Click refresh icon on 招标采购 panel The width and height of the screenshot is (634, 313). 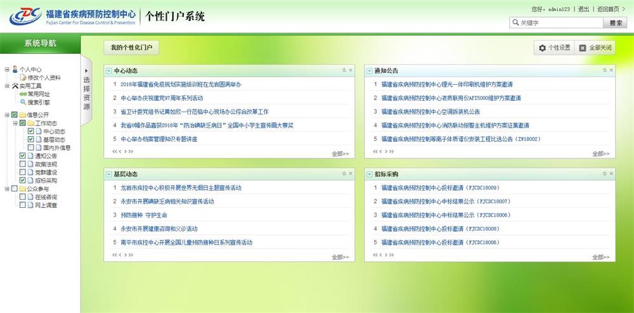coord(605,174)
